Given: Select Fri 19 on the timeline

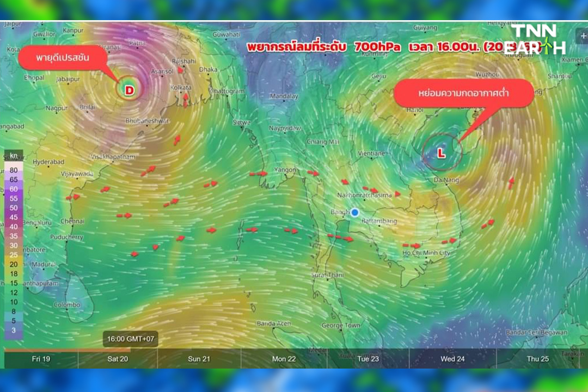Looking at the screenshot, I should point(41,359).
